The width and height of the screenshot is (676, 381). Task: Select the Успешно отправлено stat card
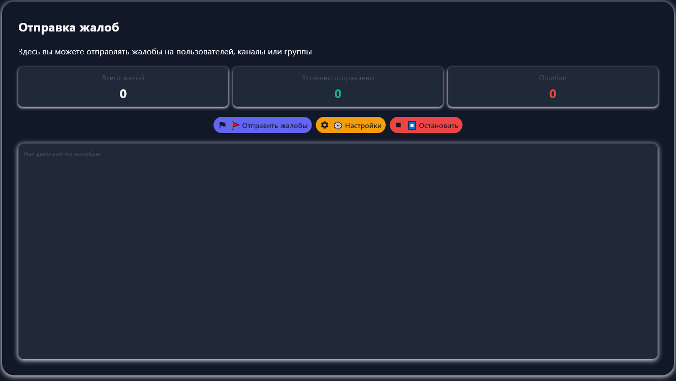point(338,87)
